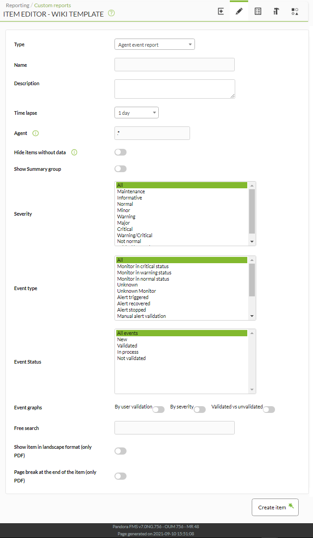Viewport: 313px width, 538px height.
Task: Turn on By severity event graph
Action: tap(199, 409)
